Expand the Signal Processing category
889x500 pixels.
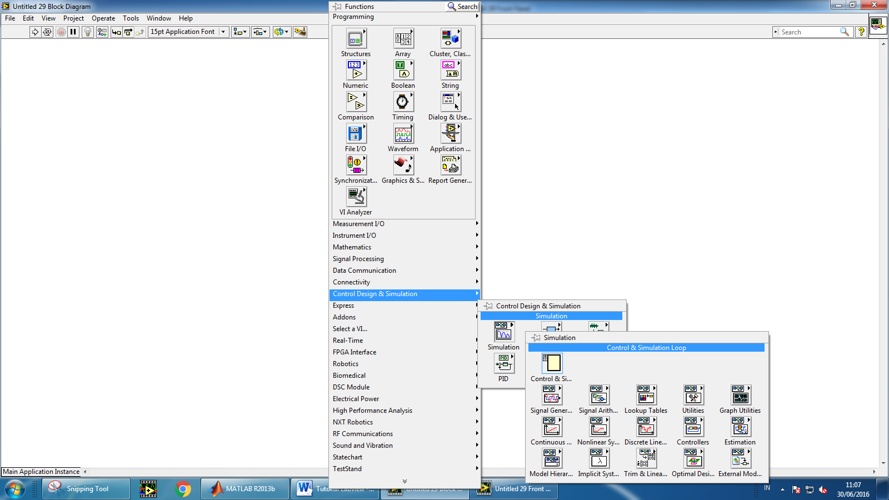pyautogui.click(x=405, y=259)
